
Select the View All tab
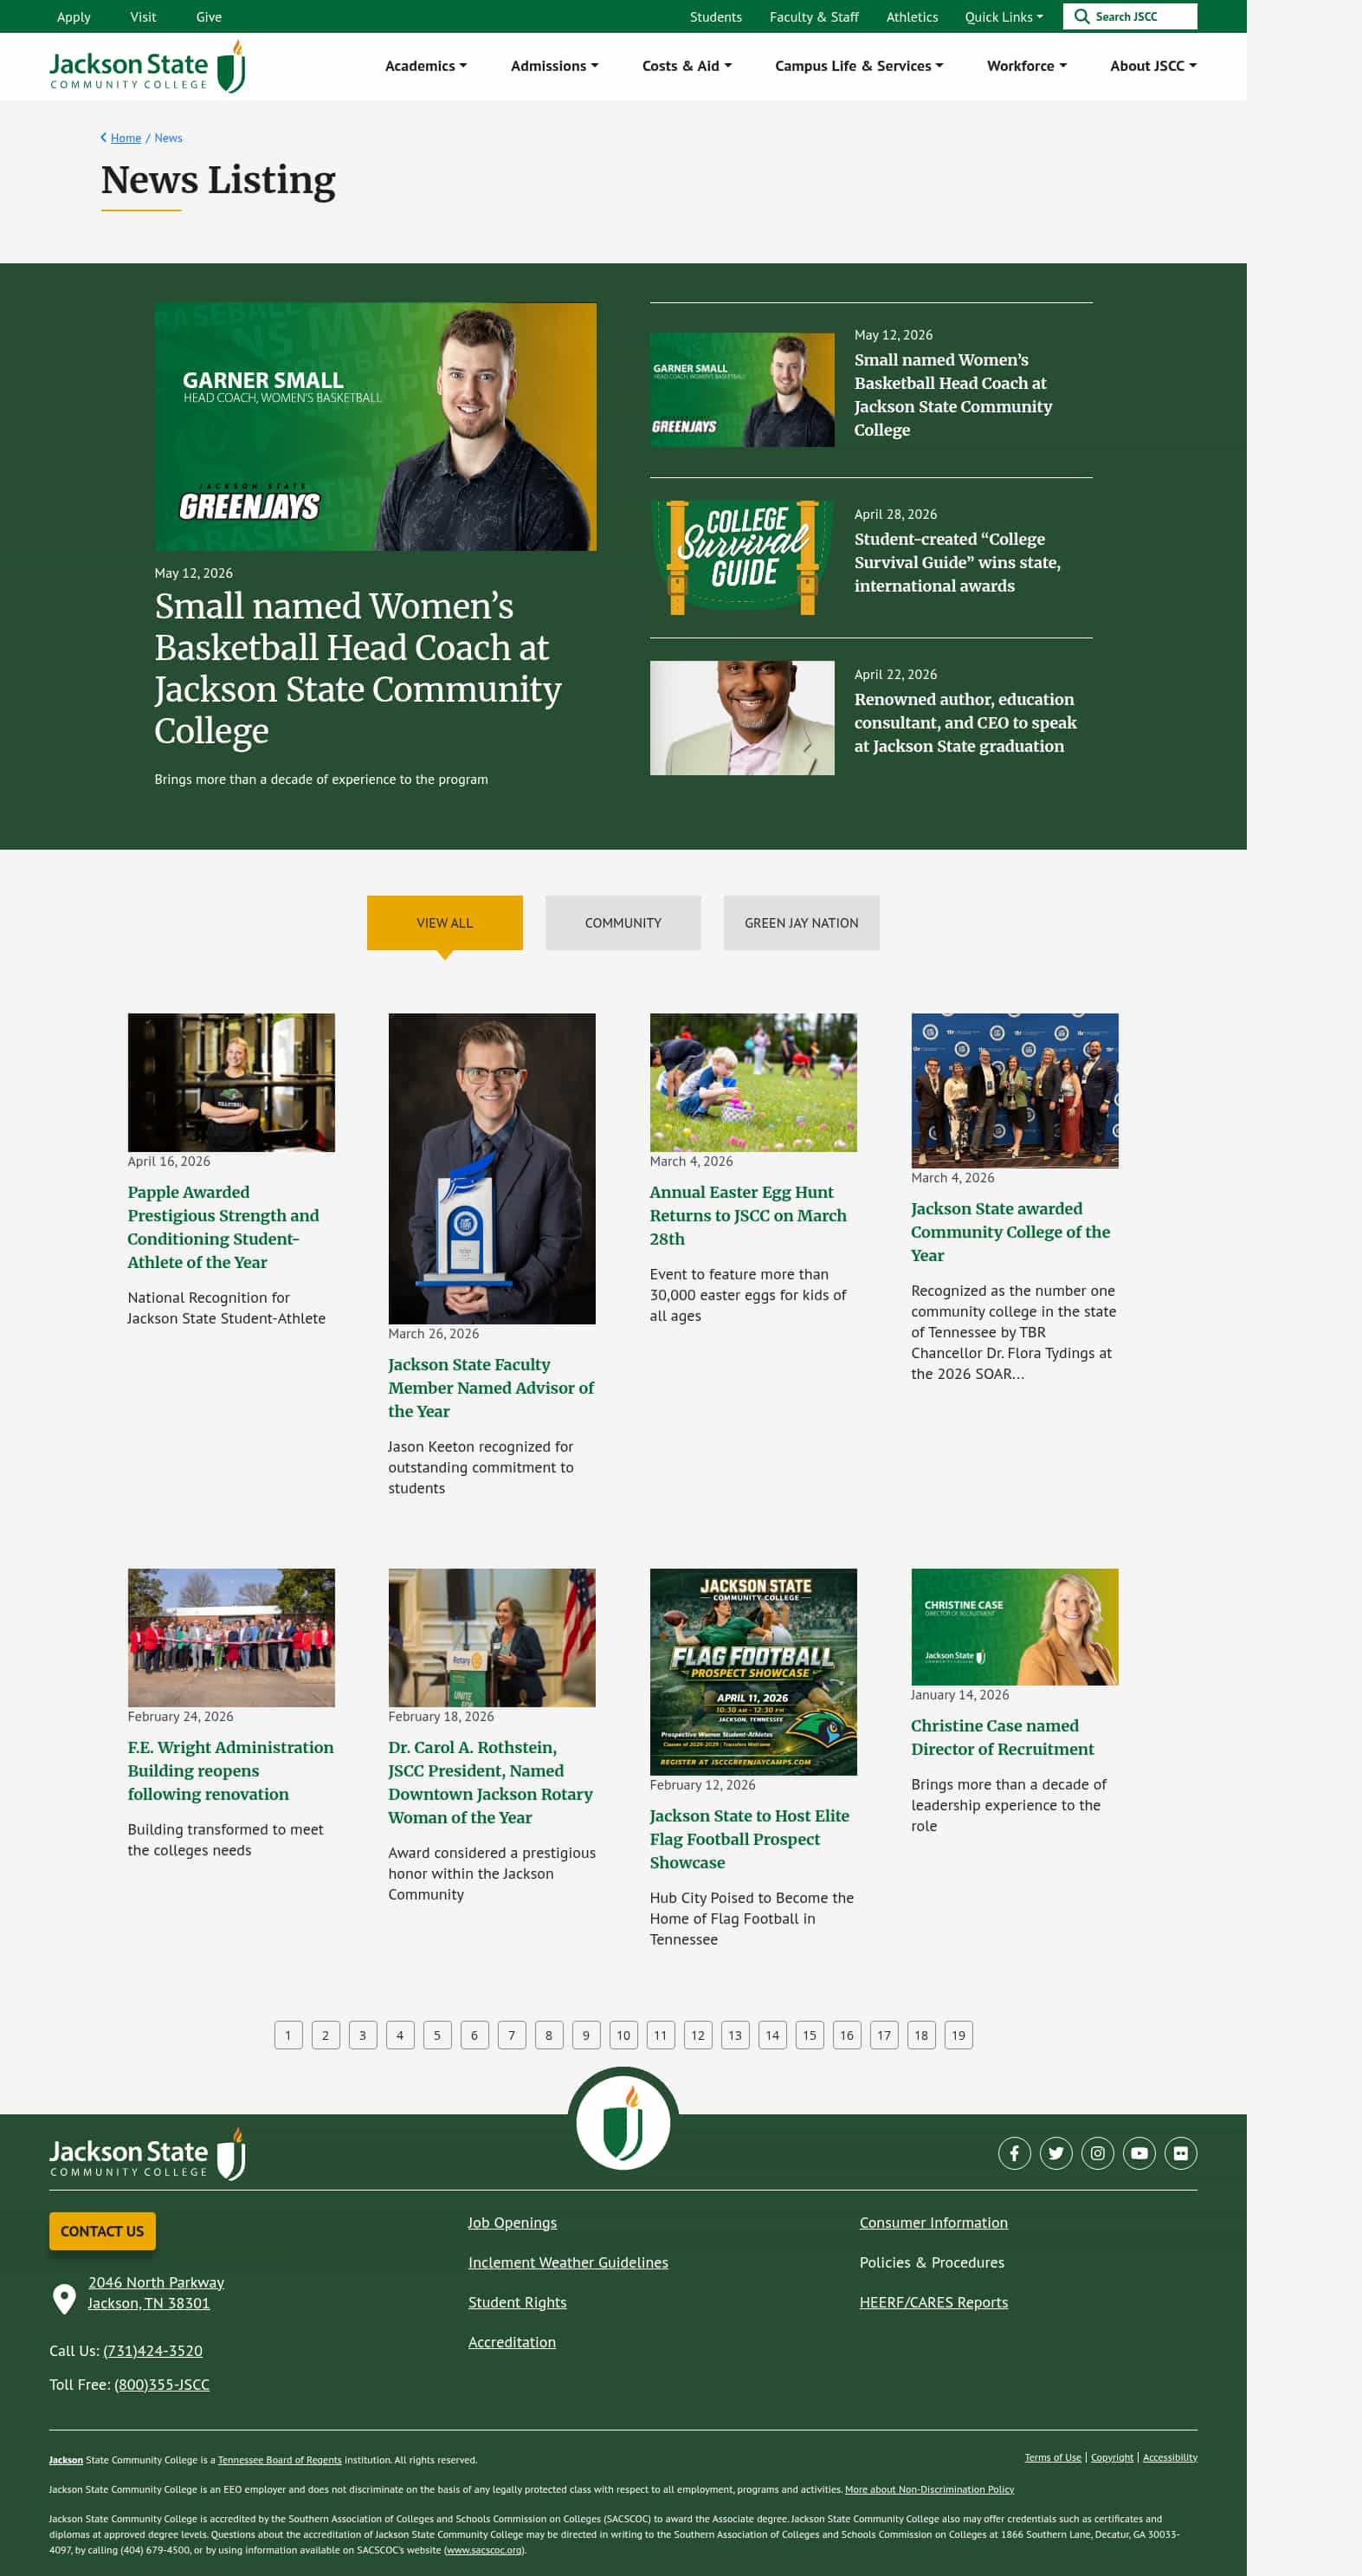click(445, 923)
